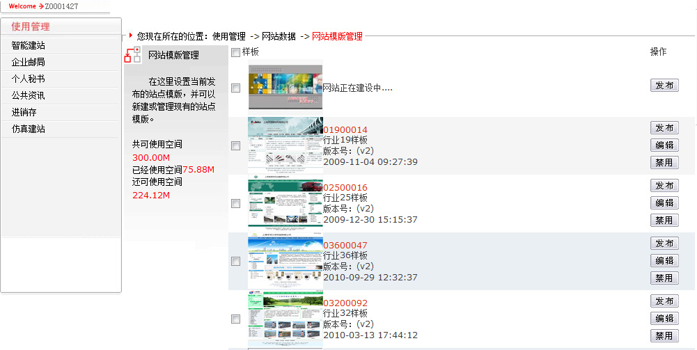Open the thumbnail for template 02500016
The height and width of the screenshot is (350, 697).
[x=285, y=203]
